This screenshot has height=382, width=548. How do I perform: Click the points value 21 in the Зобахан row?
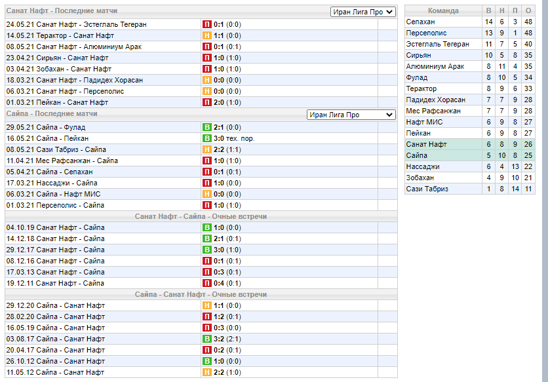(x=528, y=178)
